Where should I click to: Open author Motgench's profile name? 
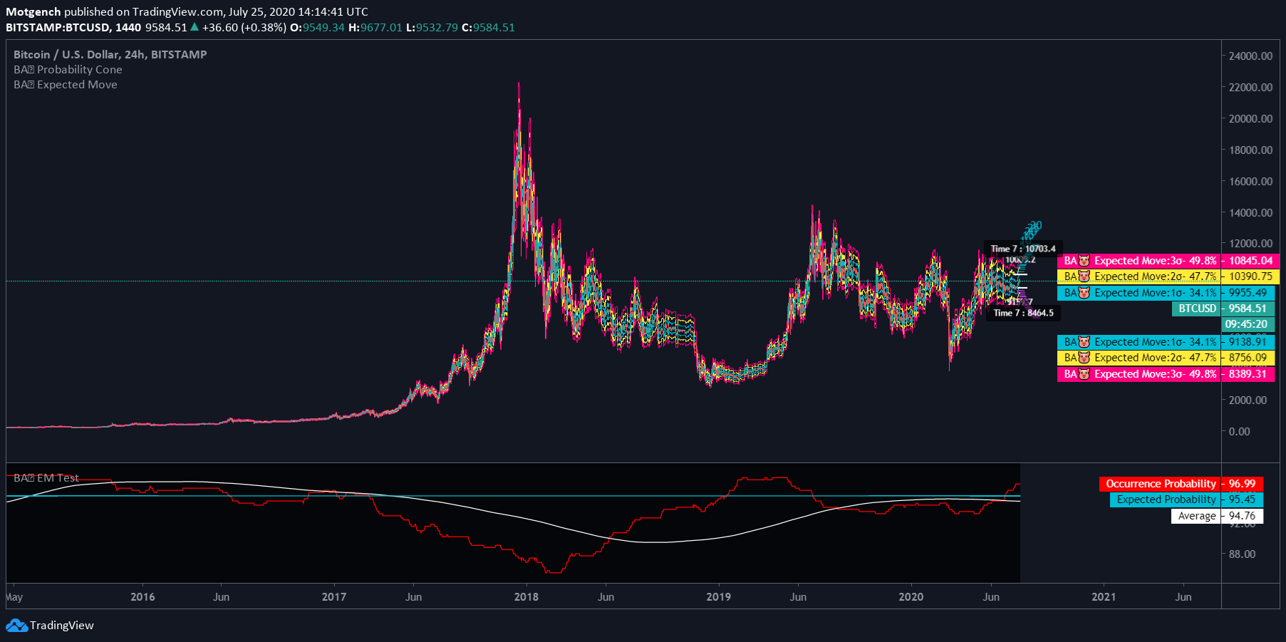[x=33, y=12]
